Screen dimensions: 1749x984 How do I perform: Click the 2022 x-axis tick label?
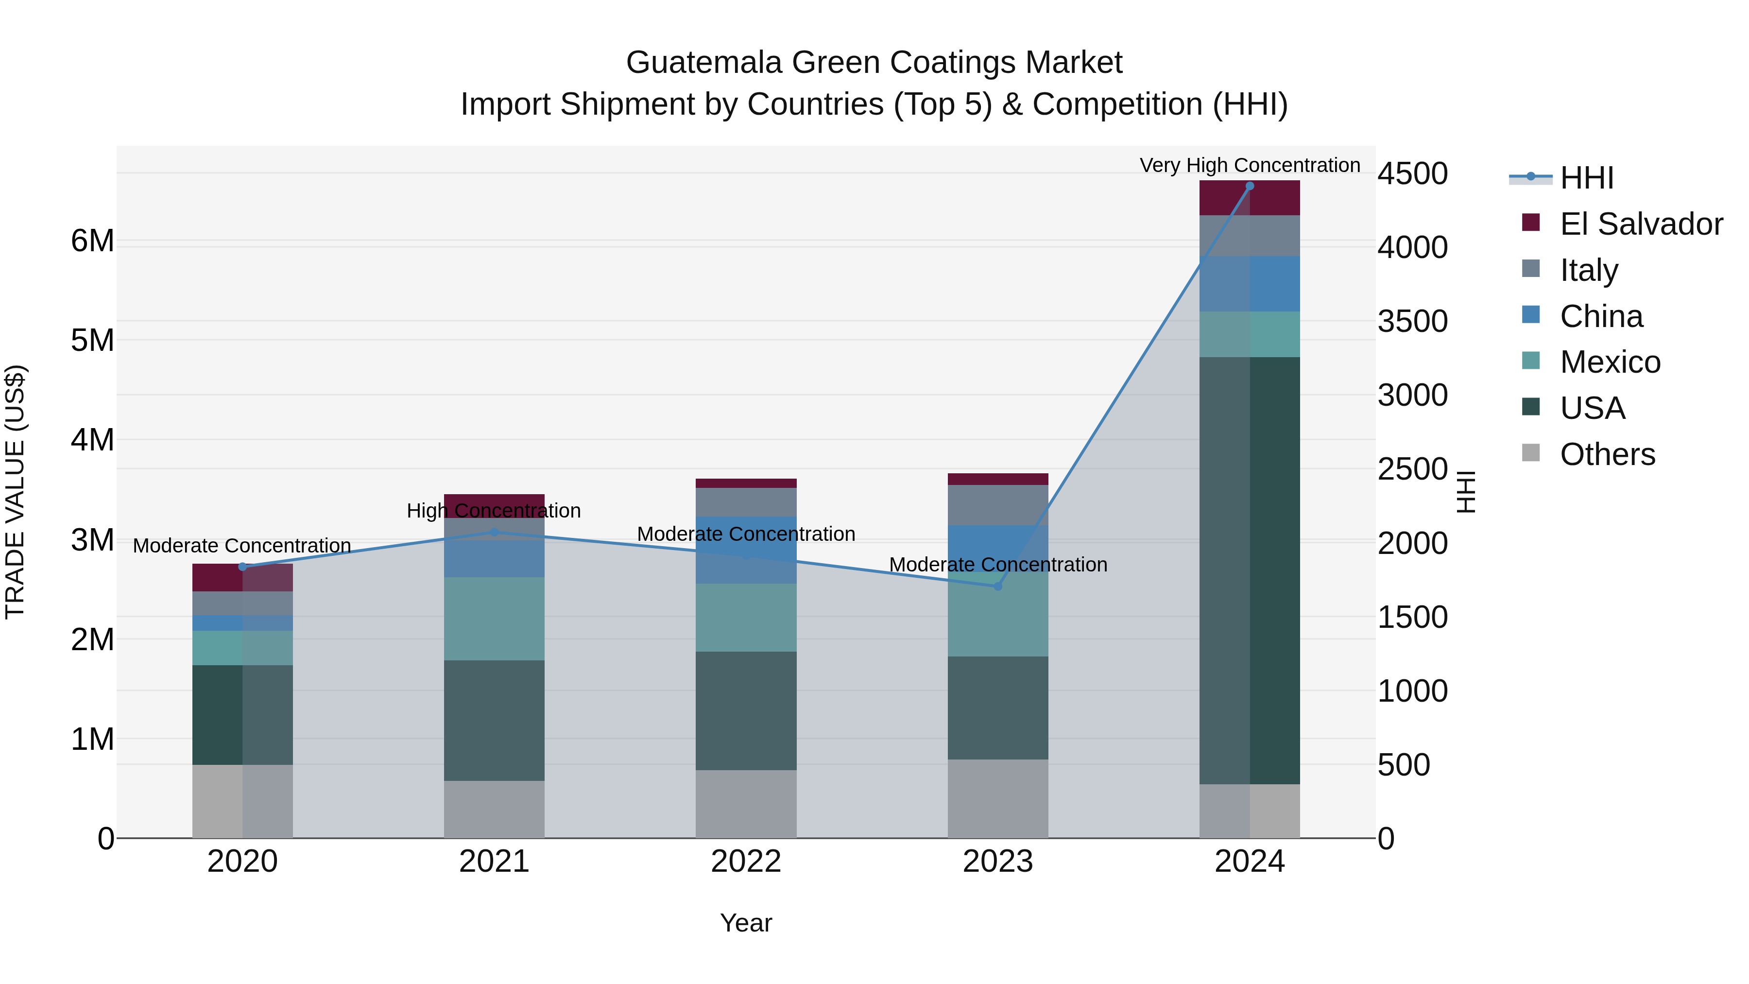[746, 862]
